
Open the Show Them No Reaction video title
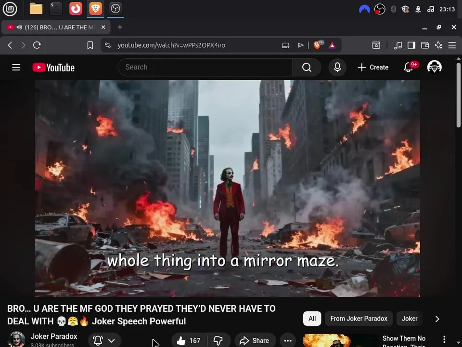click(404, 341)
